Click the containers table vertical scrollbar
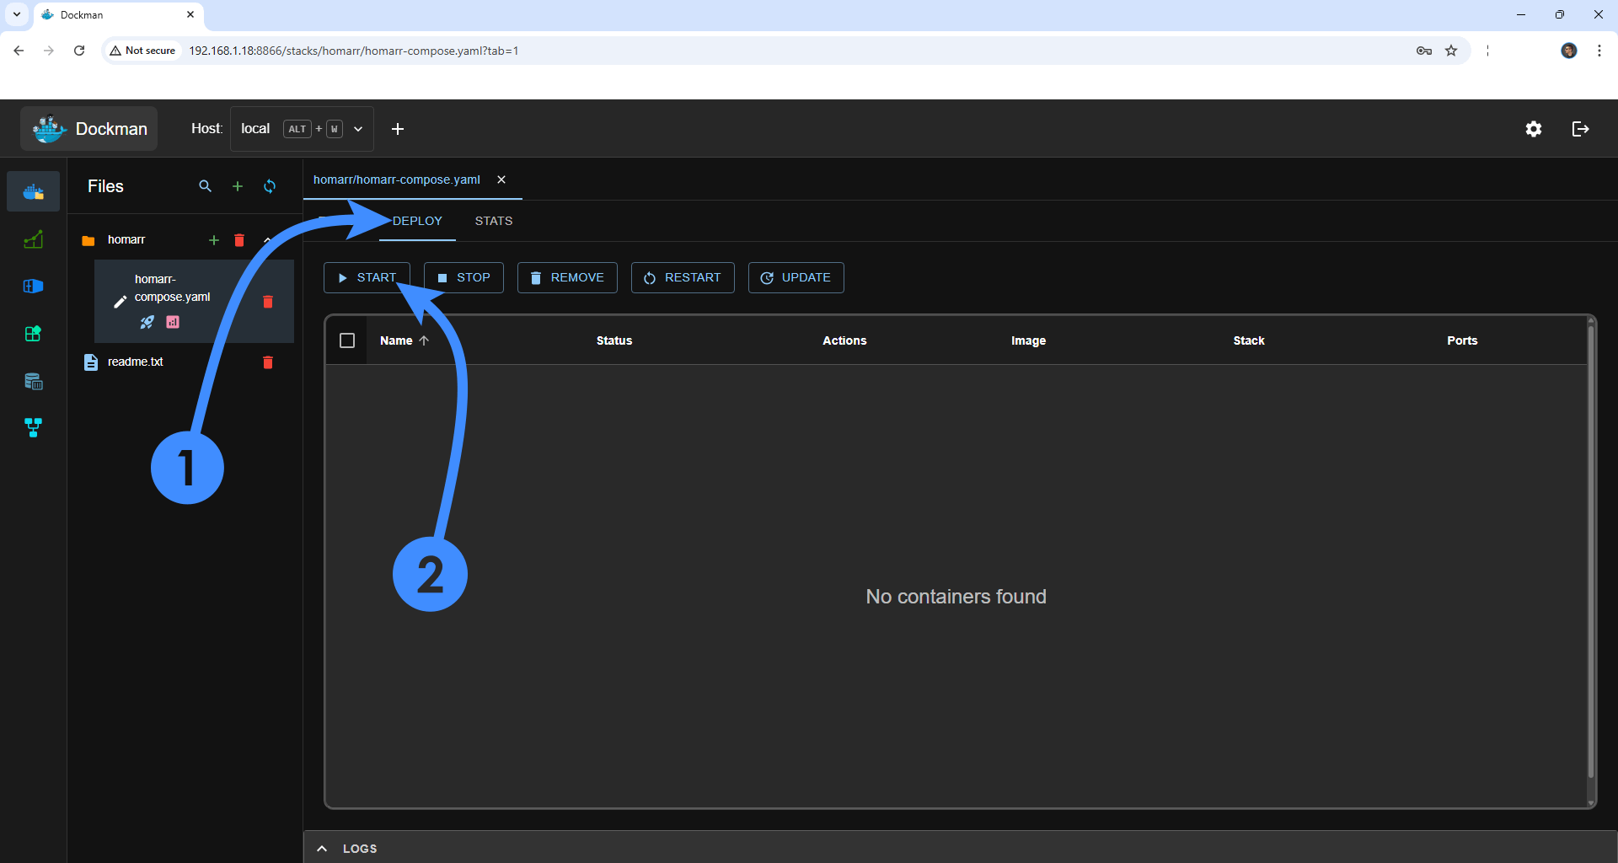The image size is (1618, 863). [1591, 552]
